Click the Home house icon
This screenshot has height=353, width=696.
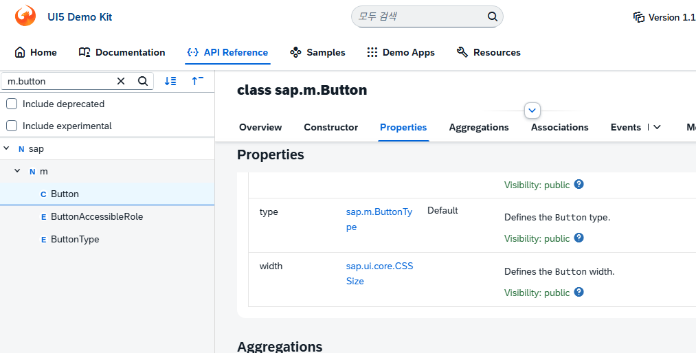pyautogui.click(x=20, y=52)
